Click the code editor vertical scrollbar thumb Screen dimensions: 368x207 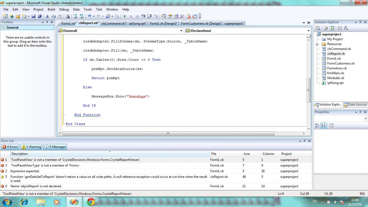(x=308, y=90)
